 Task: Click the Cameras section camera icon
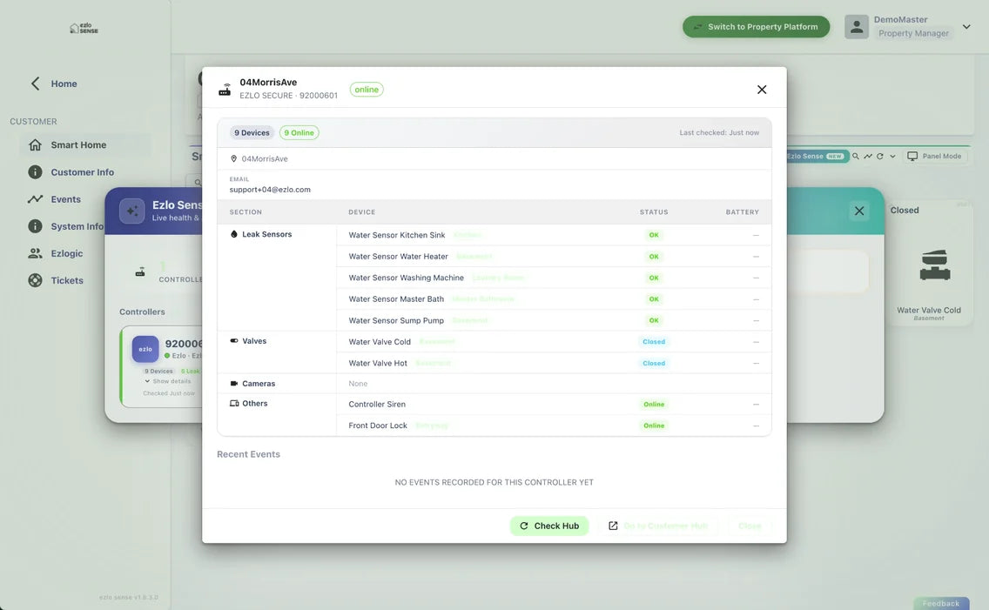tap(234, 384)
